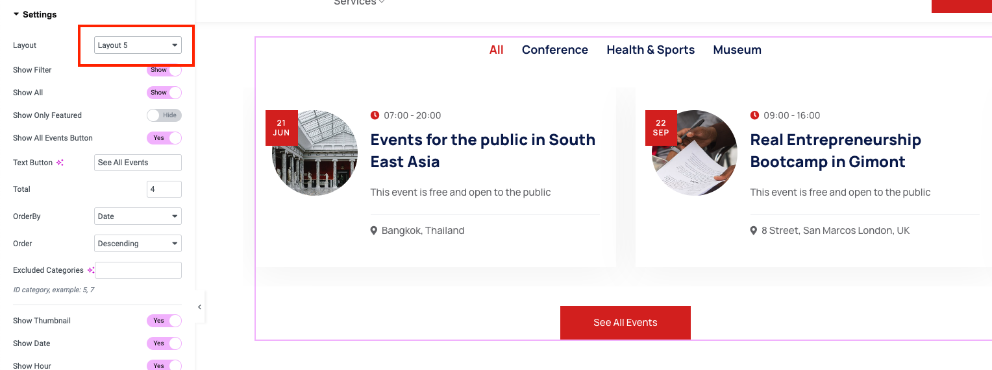Click the location pin beside 8 Street, San Marcos
The height and width of the screenshot is (370, 992).
[754, 231]
